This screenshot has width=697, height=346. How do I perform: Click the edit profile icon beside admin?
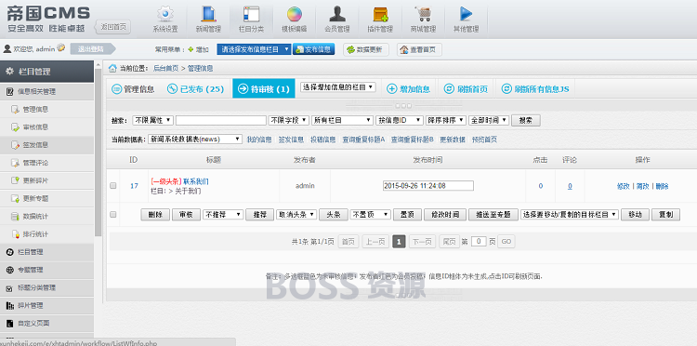61,48
